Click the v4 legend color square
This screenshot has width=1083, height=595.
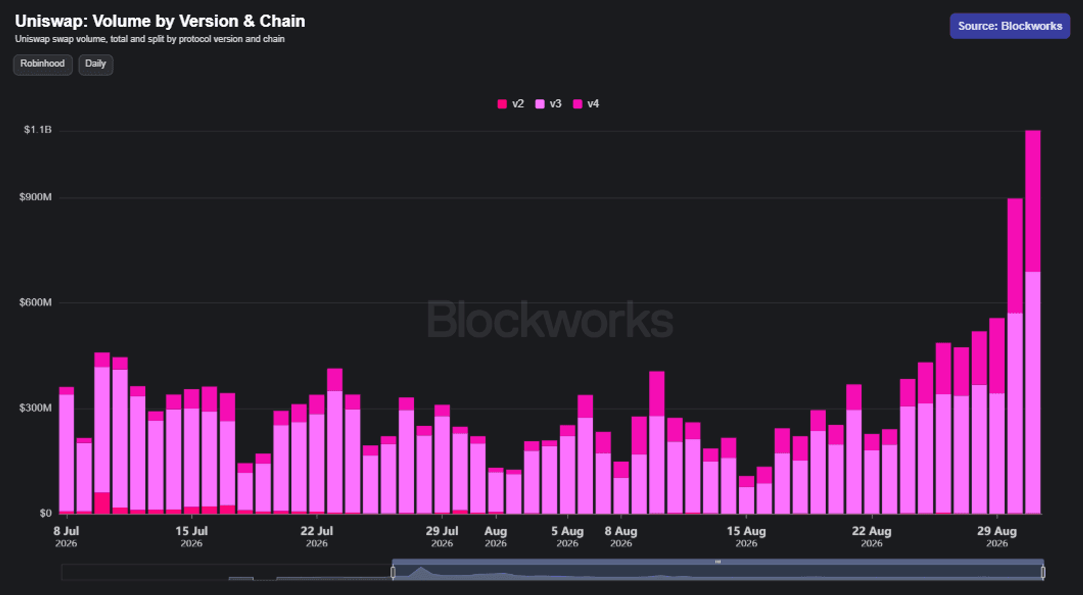pyautogui.click(x=577, y=104)
